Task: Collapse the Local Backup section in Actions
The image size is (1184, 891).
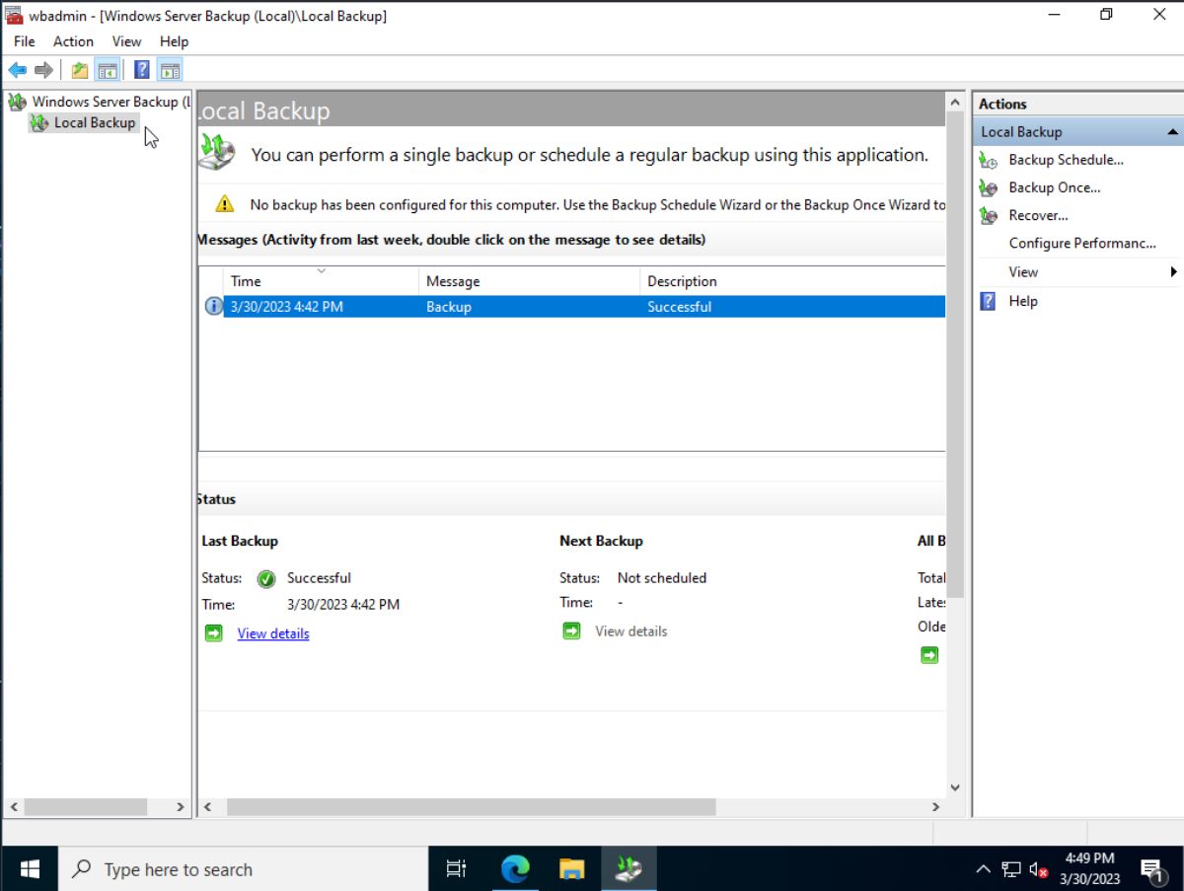Action: point(1172,132)
